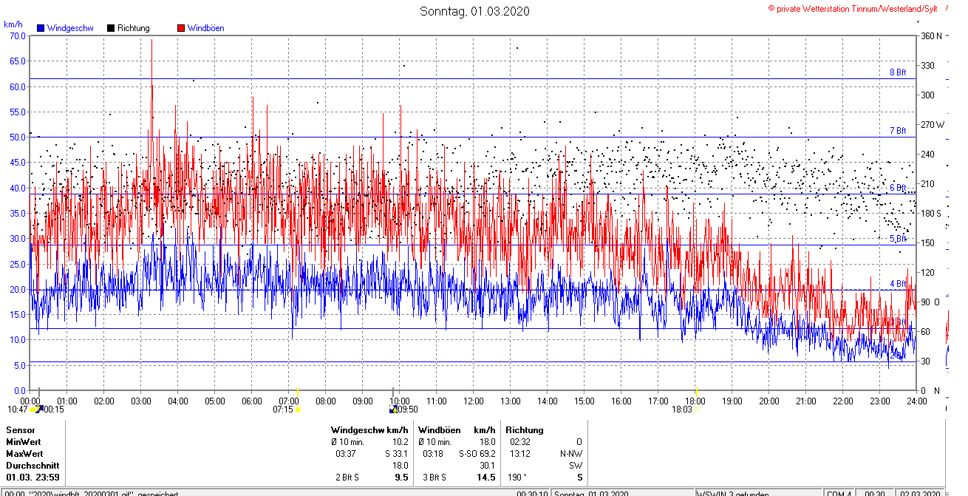The height and width of the screenshot is (496, 968).
Task: Click the private Wetterstation Tinnum/Westerland/Sylt credit
Action: (x=853, y=8)
